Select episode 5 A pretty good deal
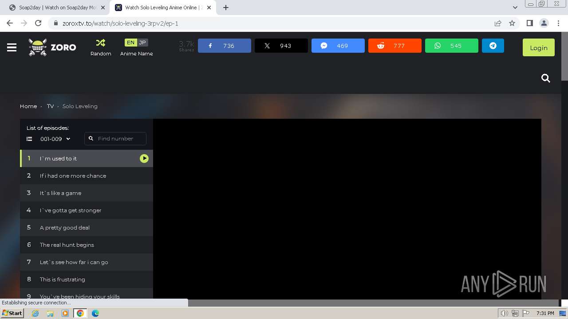 pyautogui.click(x=87, y=228)
